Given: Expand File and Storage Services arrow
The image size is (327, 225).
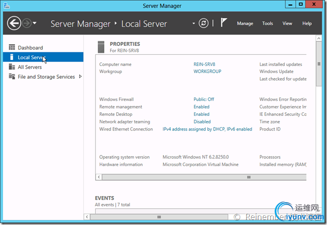Looking at the screenshot, I should coord(80,77).
